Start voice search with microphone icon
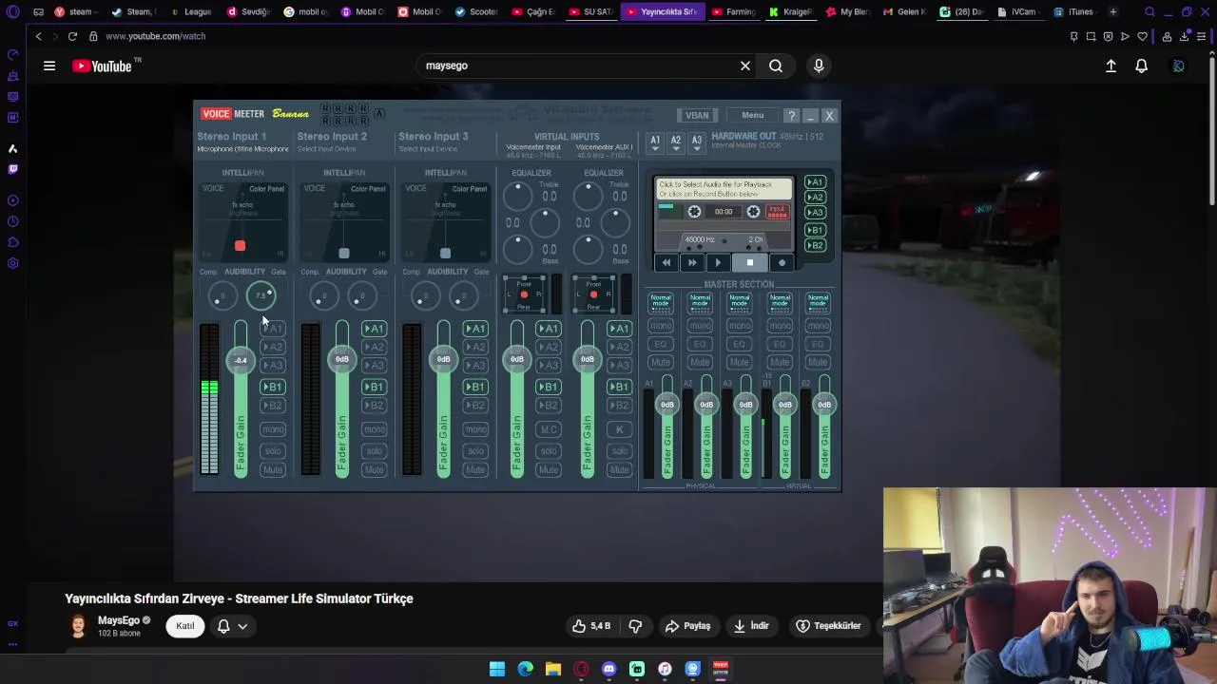Viewport: 1217px width, 684px height. pyautogui.click(x=819, y=66)
